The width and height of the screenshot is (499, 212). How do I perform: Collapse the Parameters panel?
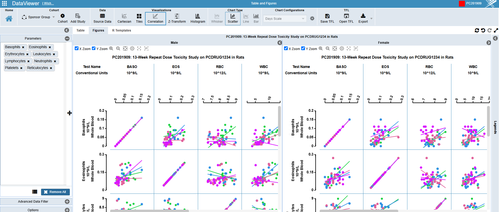[x=67, y=39]
